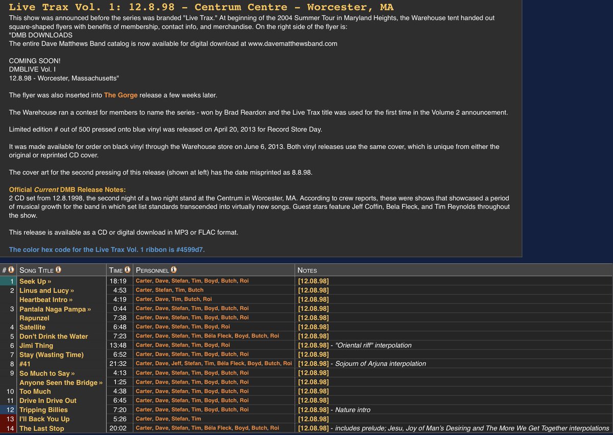Click info icon beside Personnel header
This screenshot has width=613, height=435.
tap(175, 270)
